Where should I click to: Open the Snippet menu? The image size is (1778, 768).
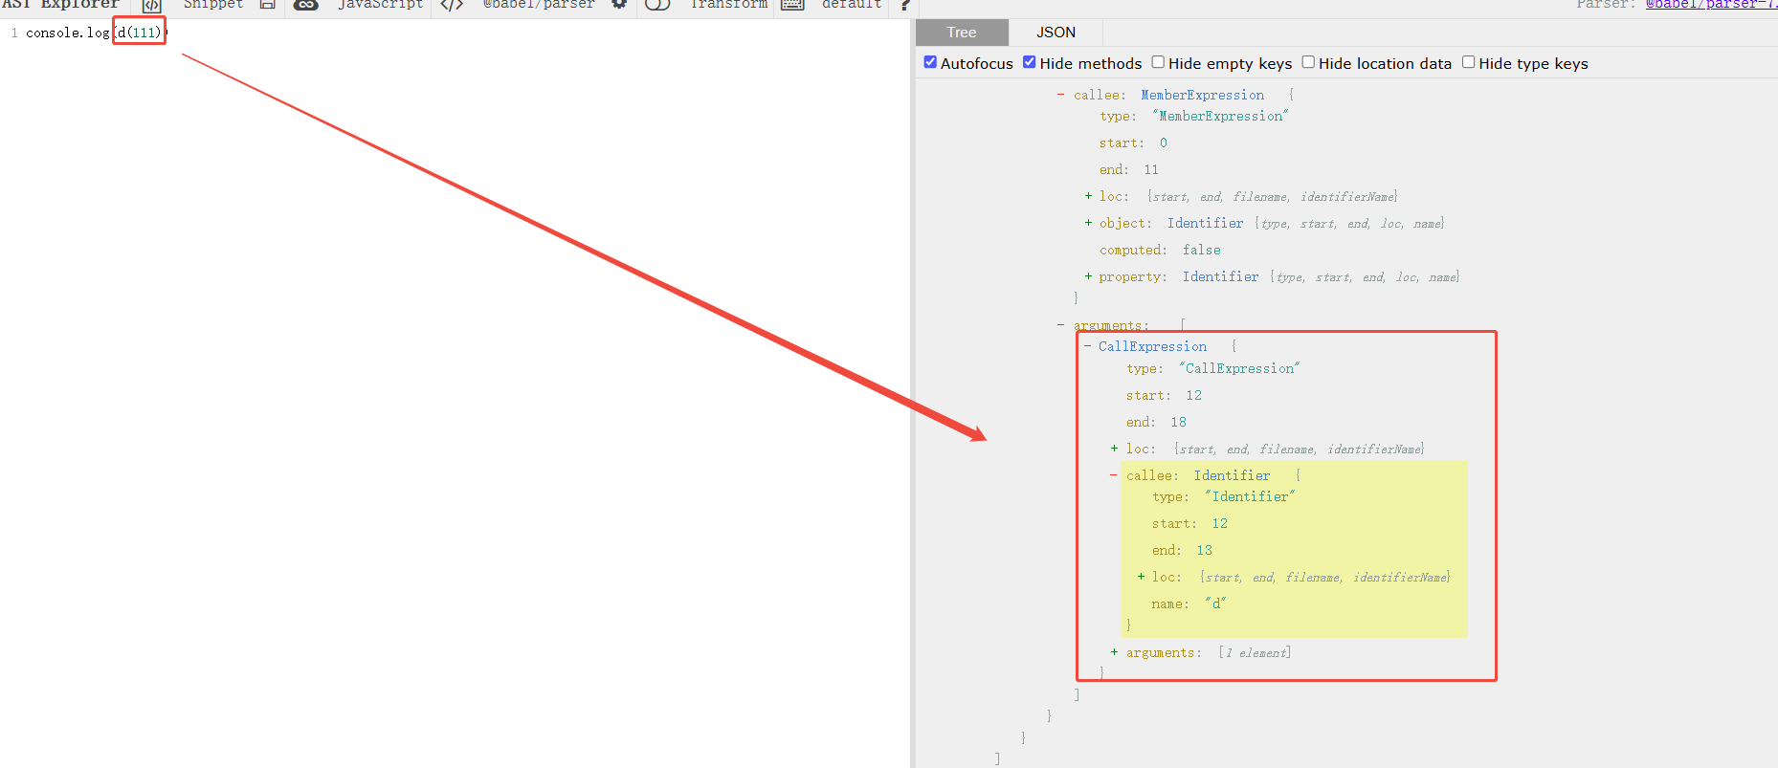click(x=213, y=5)
